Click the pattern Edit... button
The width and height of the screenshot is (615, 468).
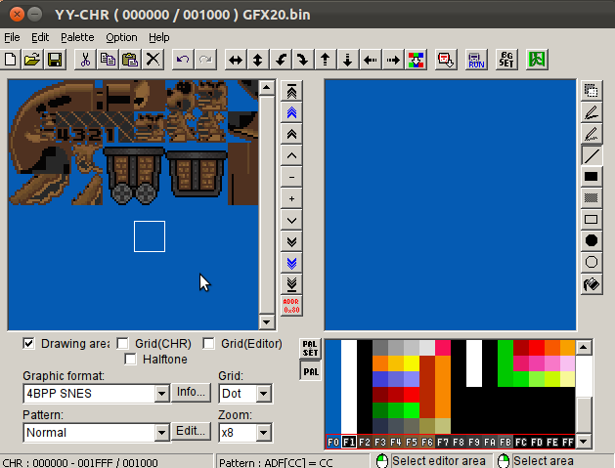(x=191, y=431)
